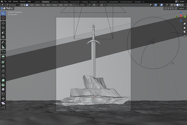This screenshot has width=187, height=125.
Task: Open proportional falloff dropdown
Action: pyautogui.click(x=105, y=5)
